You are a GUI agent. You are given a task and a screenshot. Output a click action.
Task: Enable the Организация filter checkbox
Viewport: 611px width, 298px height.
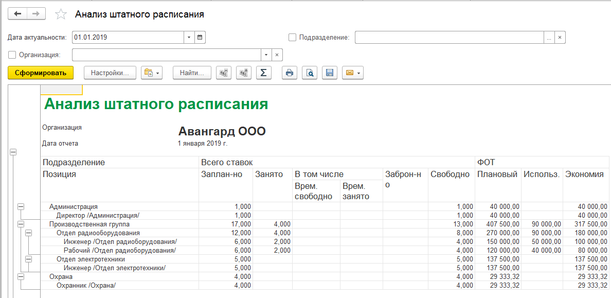click(x=12, y=55)
